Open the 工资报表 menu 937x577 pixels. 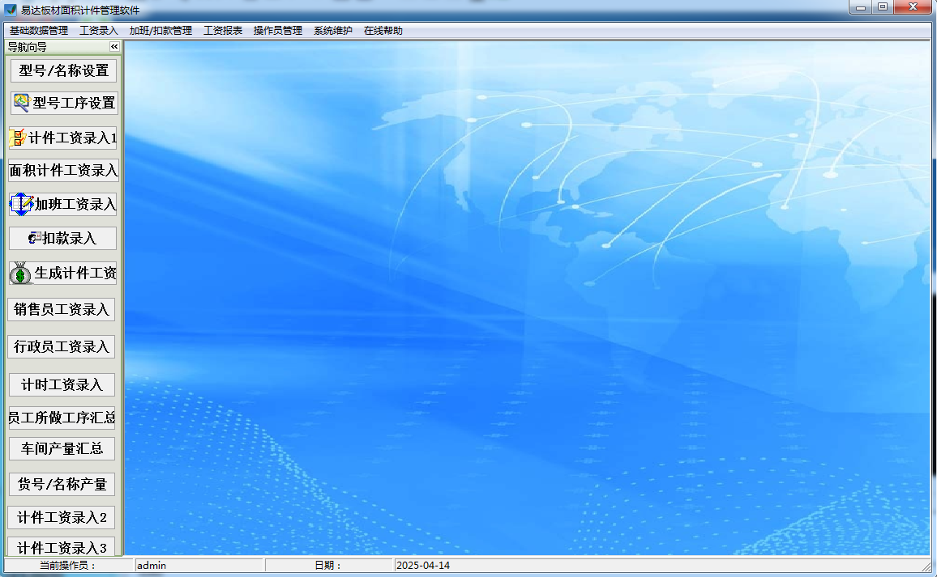[223, 31]
